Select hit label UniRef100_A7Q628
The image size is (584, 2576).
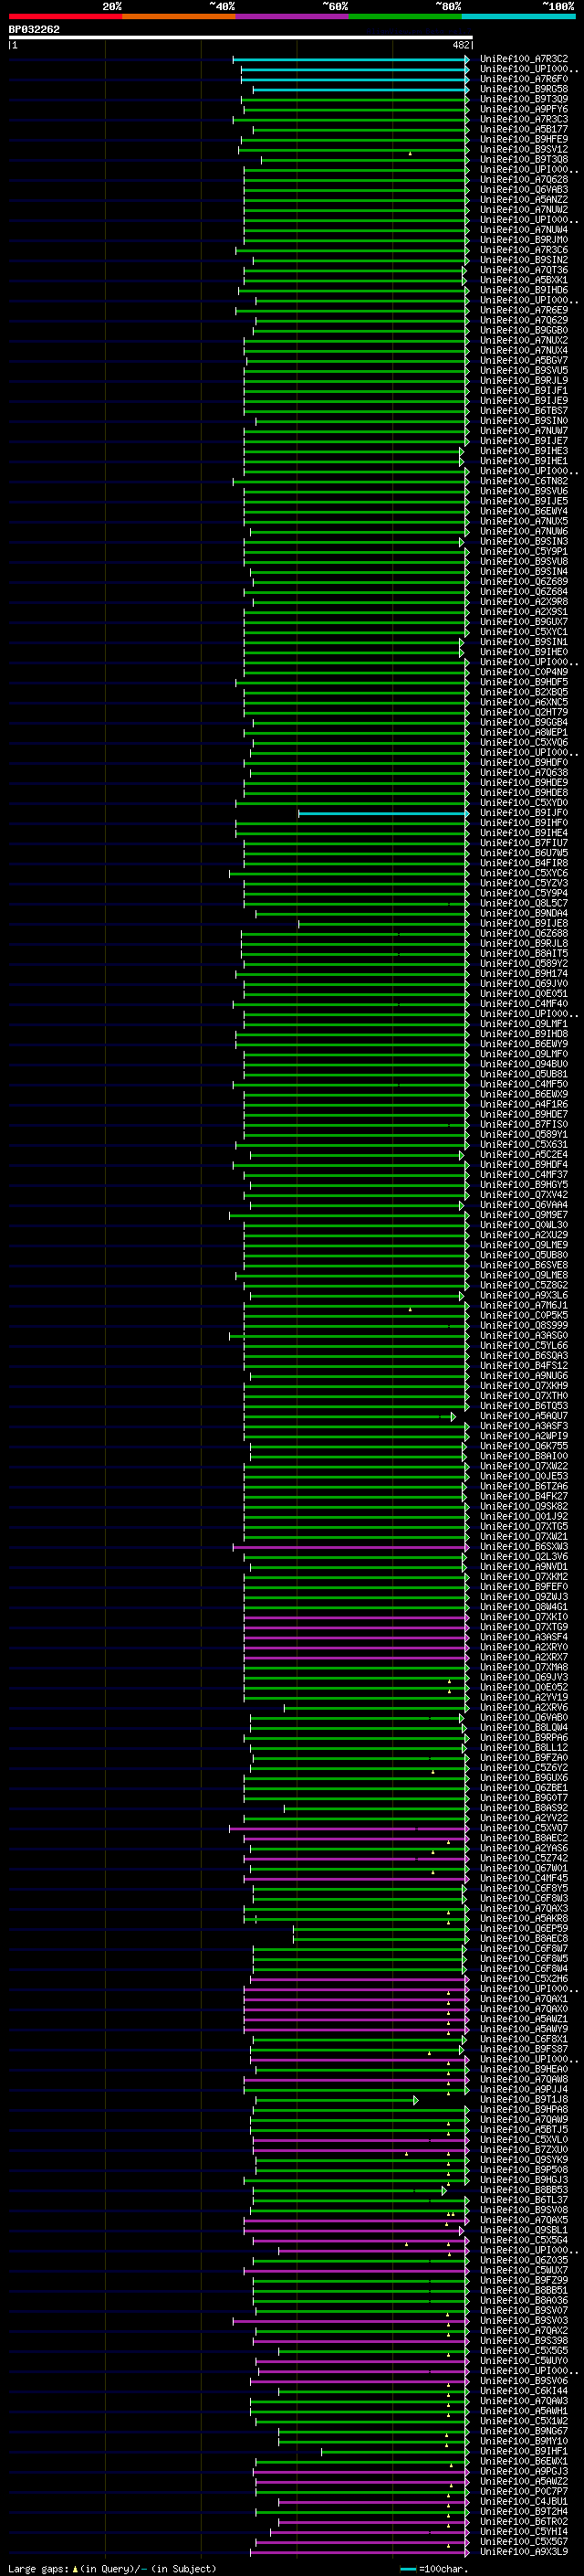pos(524,180)
